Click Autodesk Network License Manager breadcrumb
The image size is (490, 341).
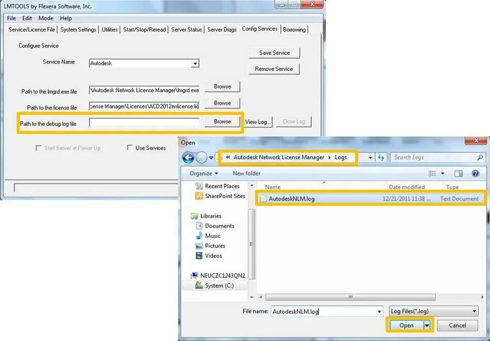pos(279,158)
